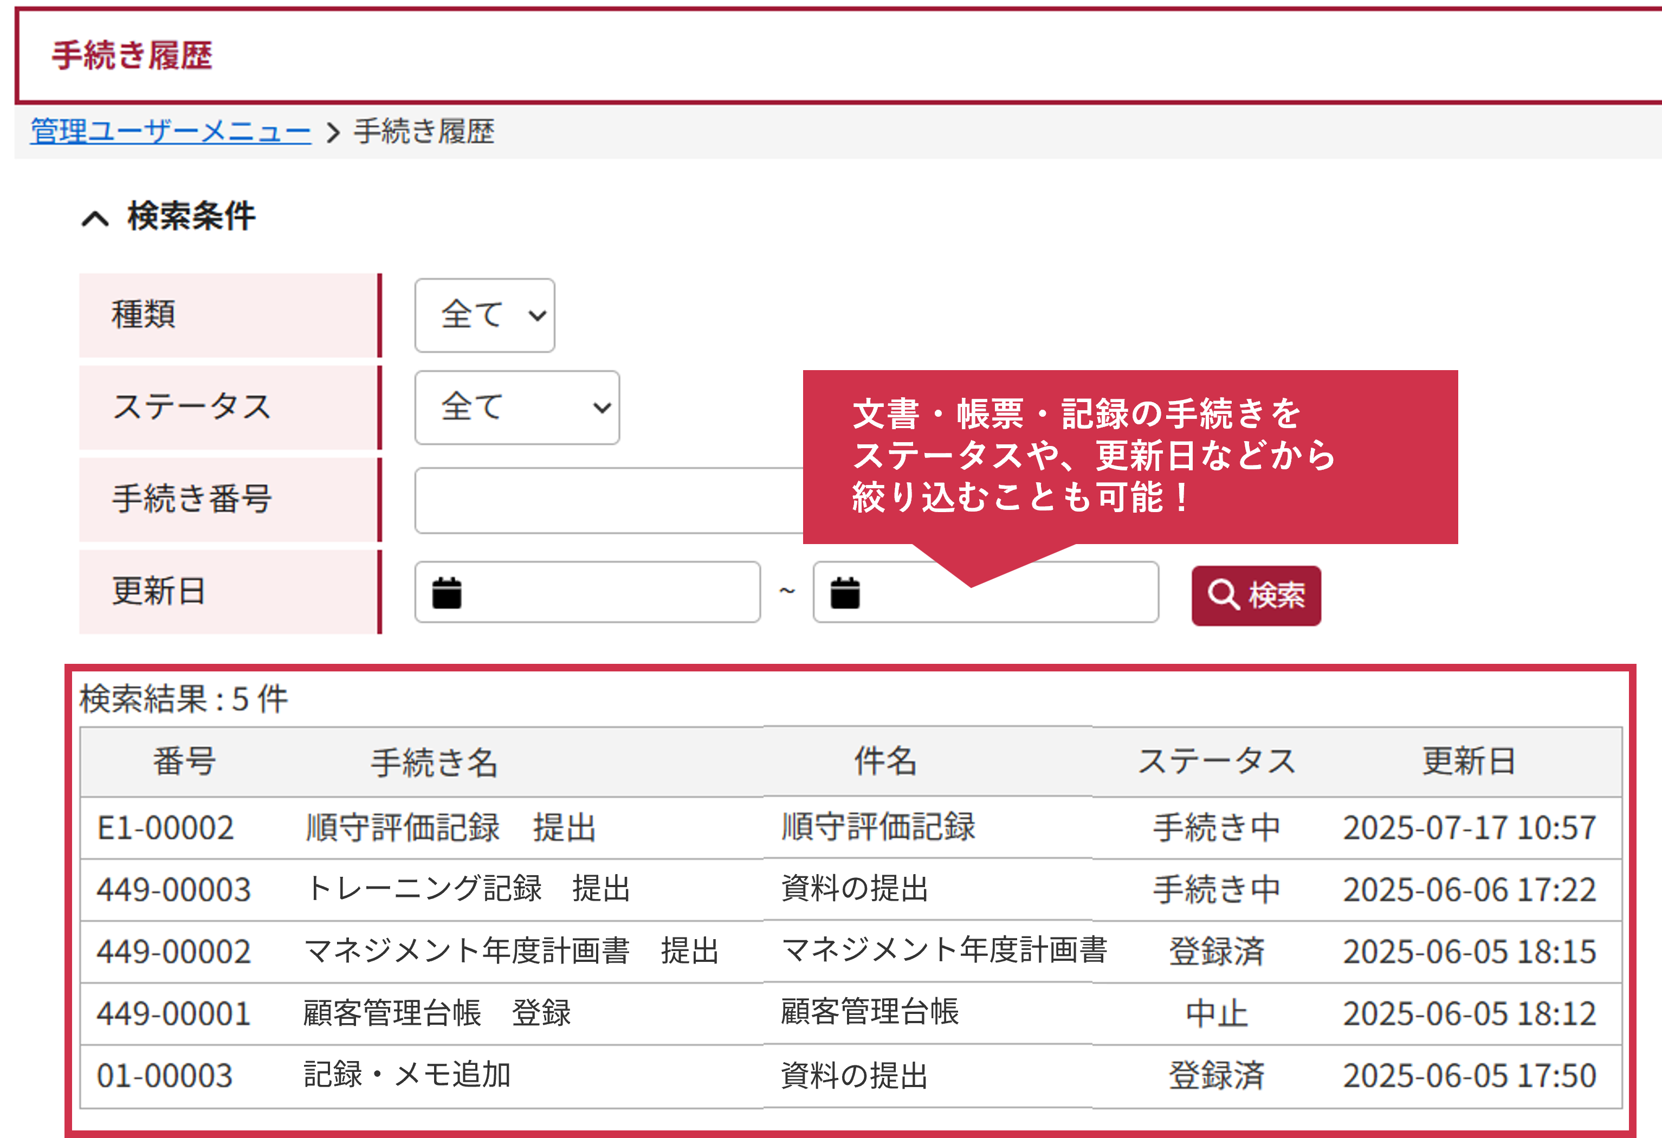The height and width of the screenshot is (1138, 1662).
Task: Open the ステータス dropdown
Action: [x=516, y=408]
